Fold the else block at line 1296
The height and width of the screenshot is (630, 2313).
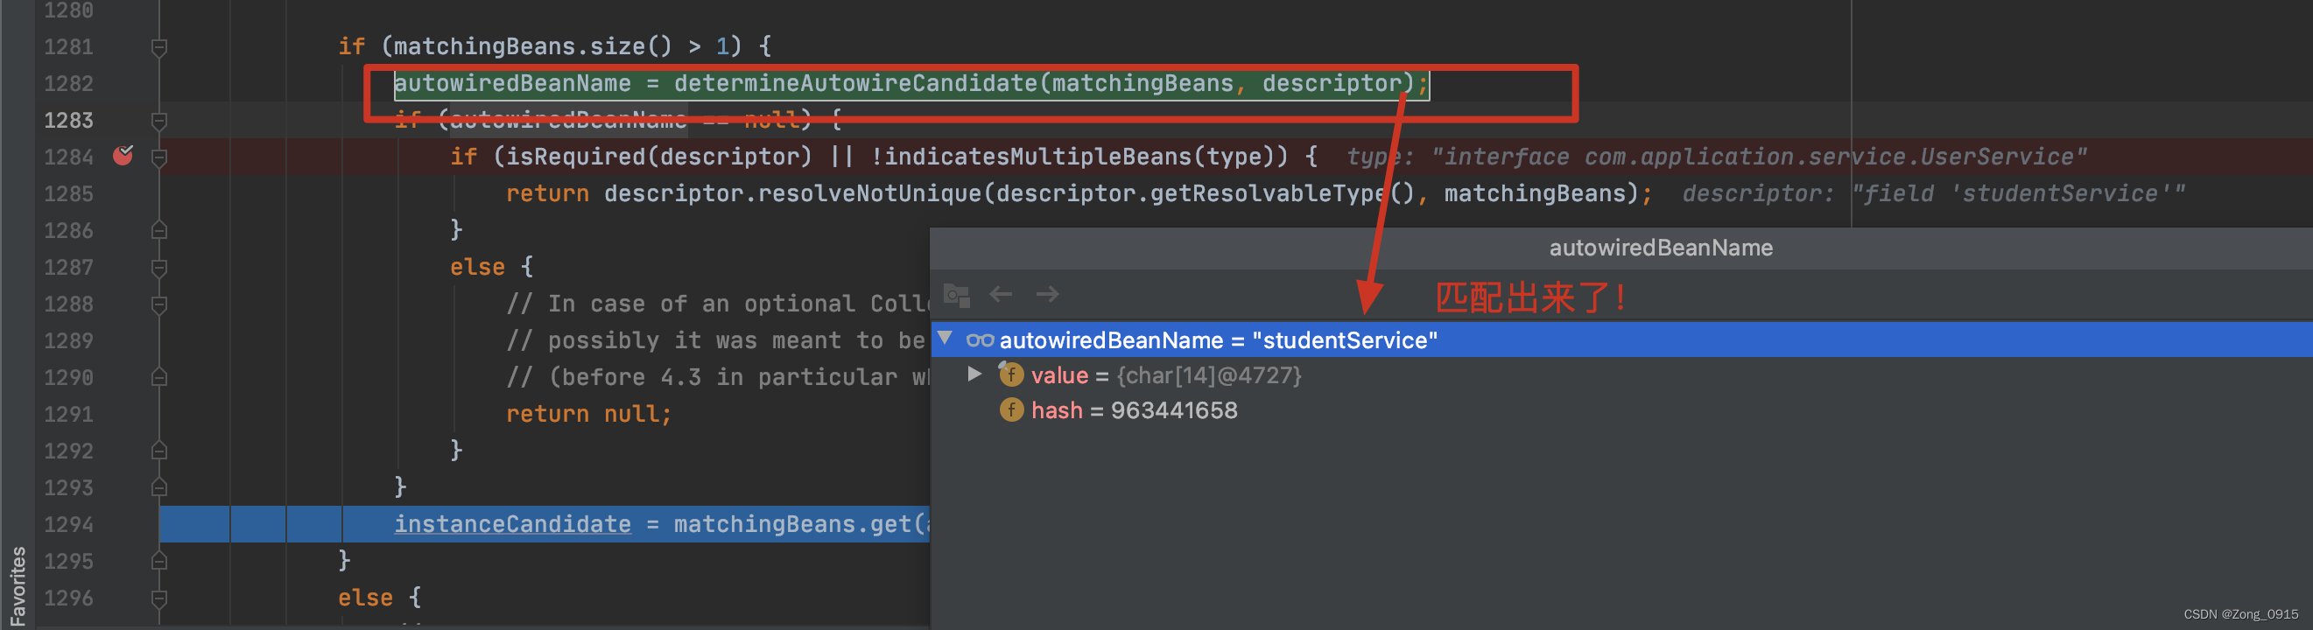pos(159,598)
